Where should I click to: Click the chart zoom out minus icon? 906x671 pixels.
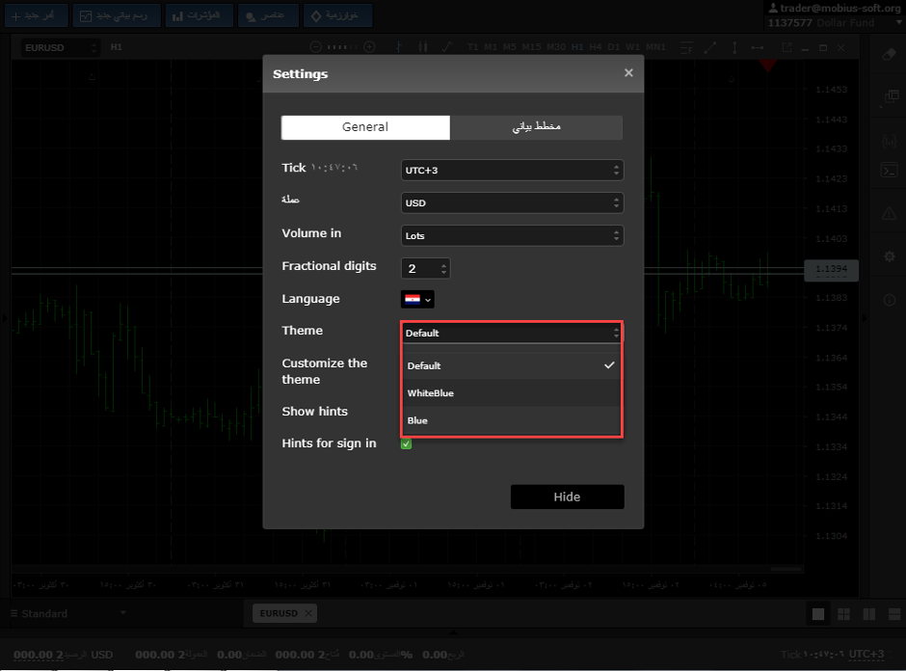(315, 47)
